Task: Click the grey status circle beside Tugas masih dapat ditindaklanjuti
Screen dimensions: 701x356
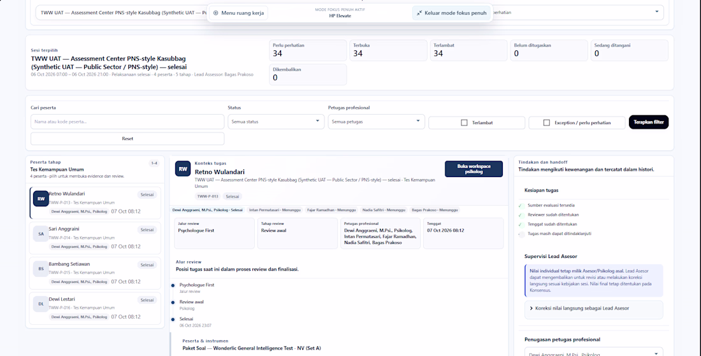Action: (521, 234)
